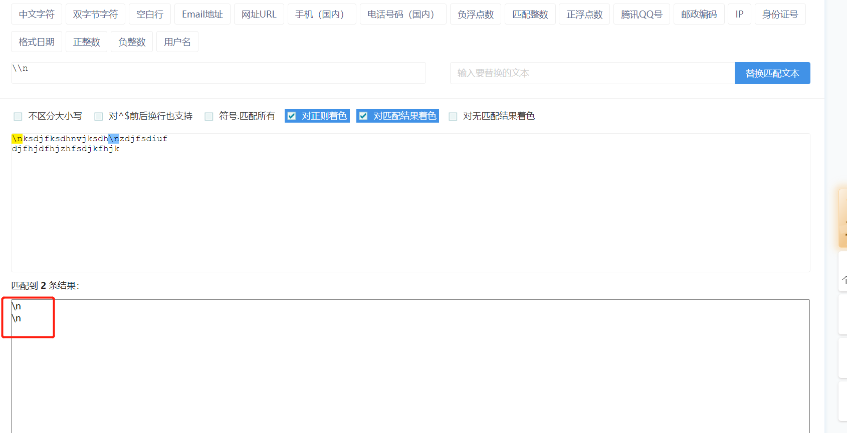Select 手机（国内）regex preset

pyautogui.click(x=322, y=14)
